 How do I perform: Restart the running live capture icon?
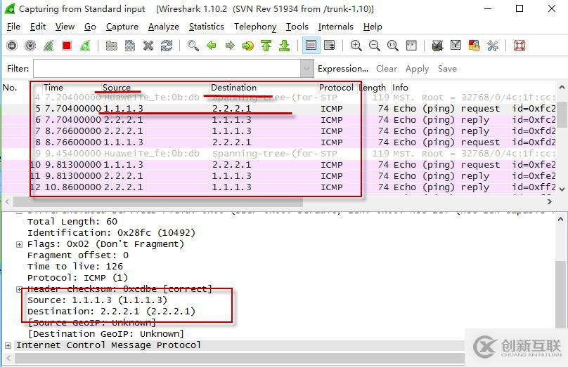[85, 46]
